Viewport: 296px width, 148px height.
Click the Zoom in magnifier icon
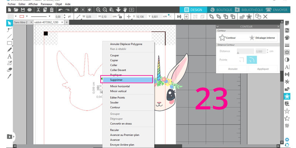coord(98,10)
